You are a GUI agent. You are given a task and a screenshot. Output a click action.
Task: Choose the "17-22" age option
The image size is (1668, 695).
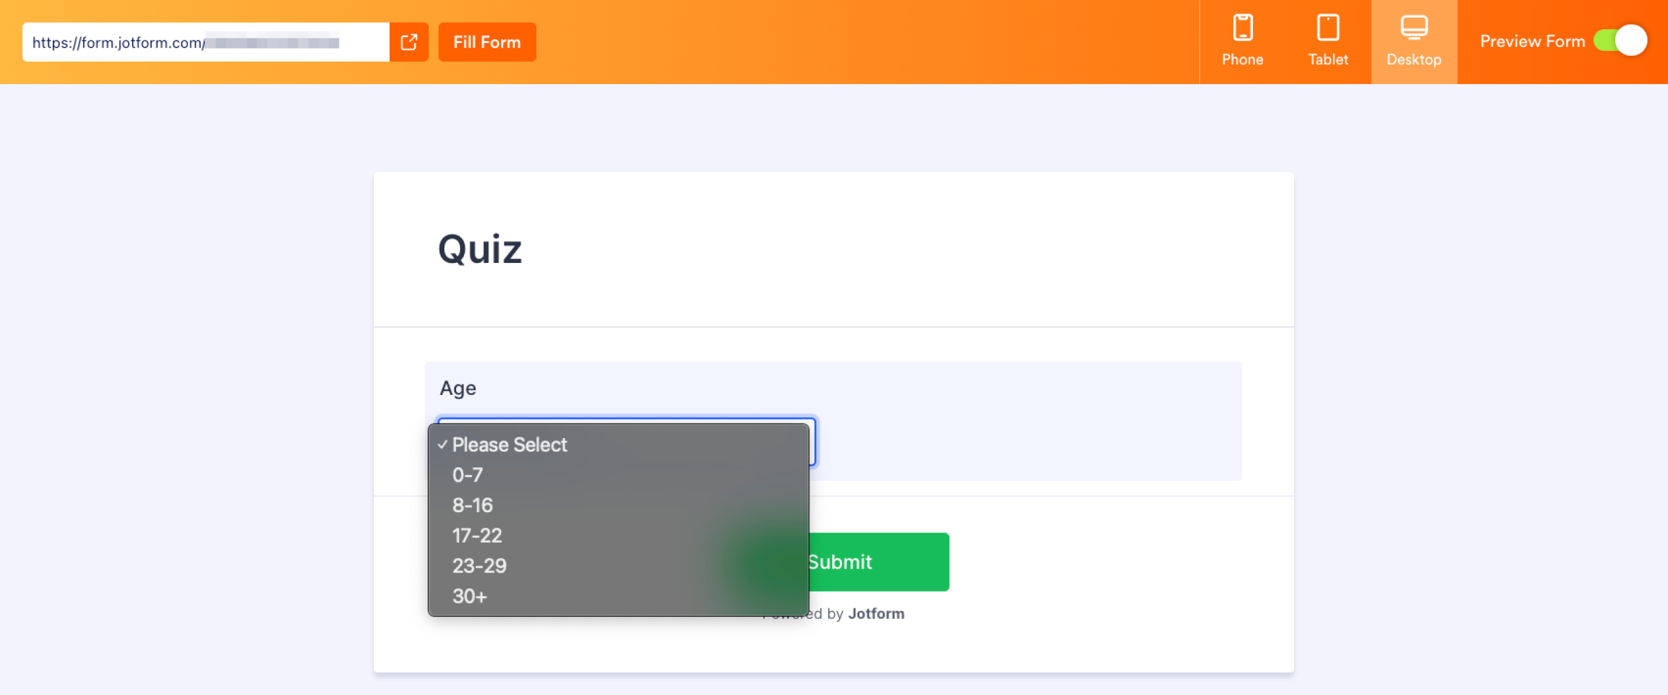click(x=477, y=536)
